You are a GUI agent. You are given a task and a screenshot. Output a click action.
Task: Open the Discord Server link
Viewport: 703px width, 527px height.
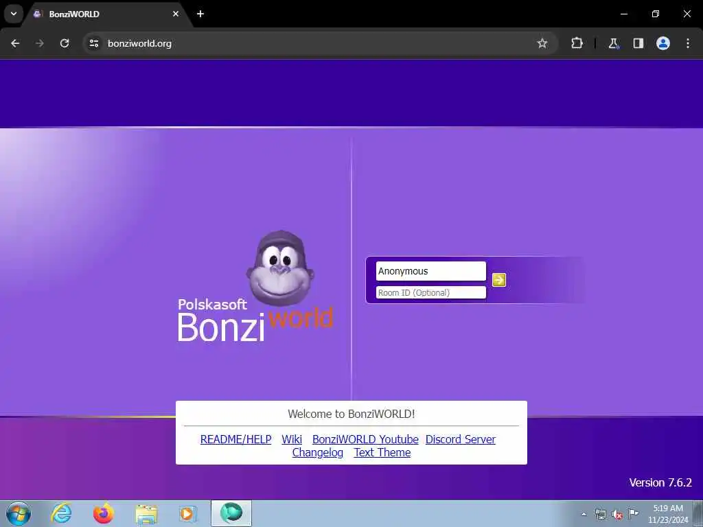point(461,439)
